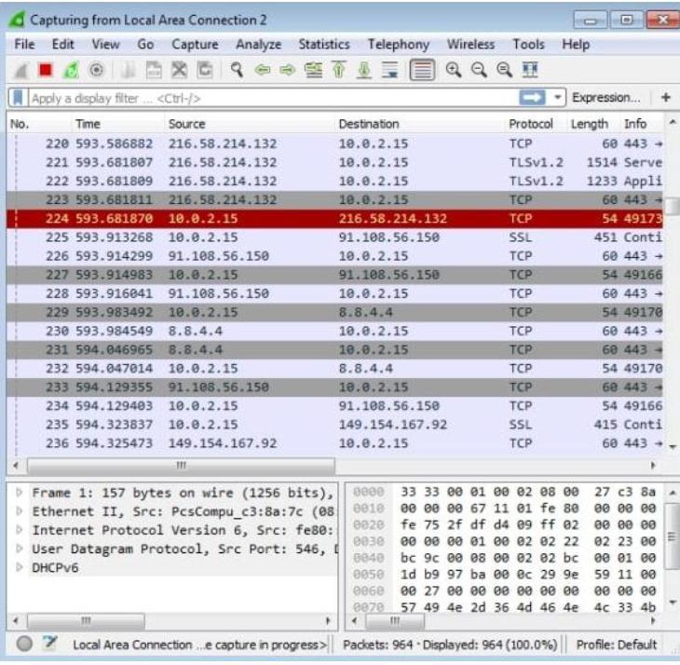The height and width of the screenshot is (665, 680).
Task: Add a display filter button with plus
Action: pos(666,98)
